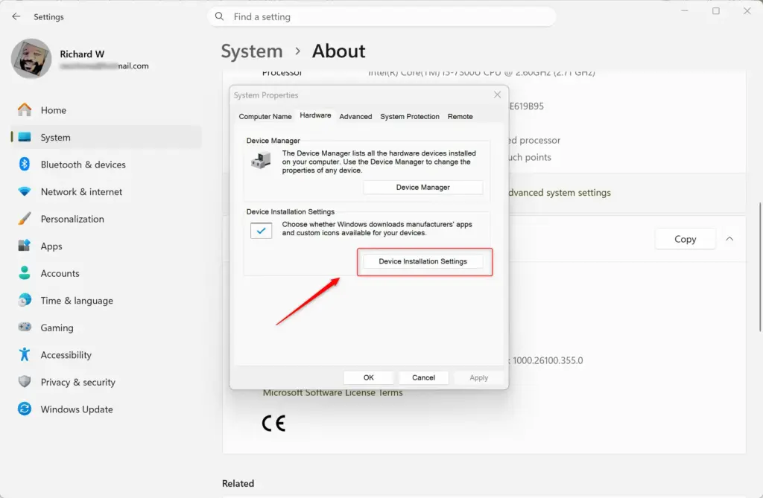Open Personalization settings page
This screenshot has height=498, width=763.
[x=106, y=219]
